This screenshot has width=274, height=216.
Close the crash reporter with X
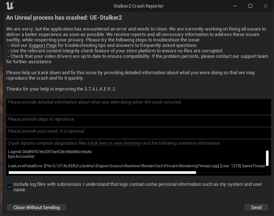pyautogui.click(x=265, y=6)
